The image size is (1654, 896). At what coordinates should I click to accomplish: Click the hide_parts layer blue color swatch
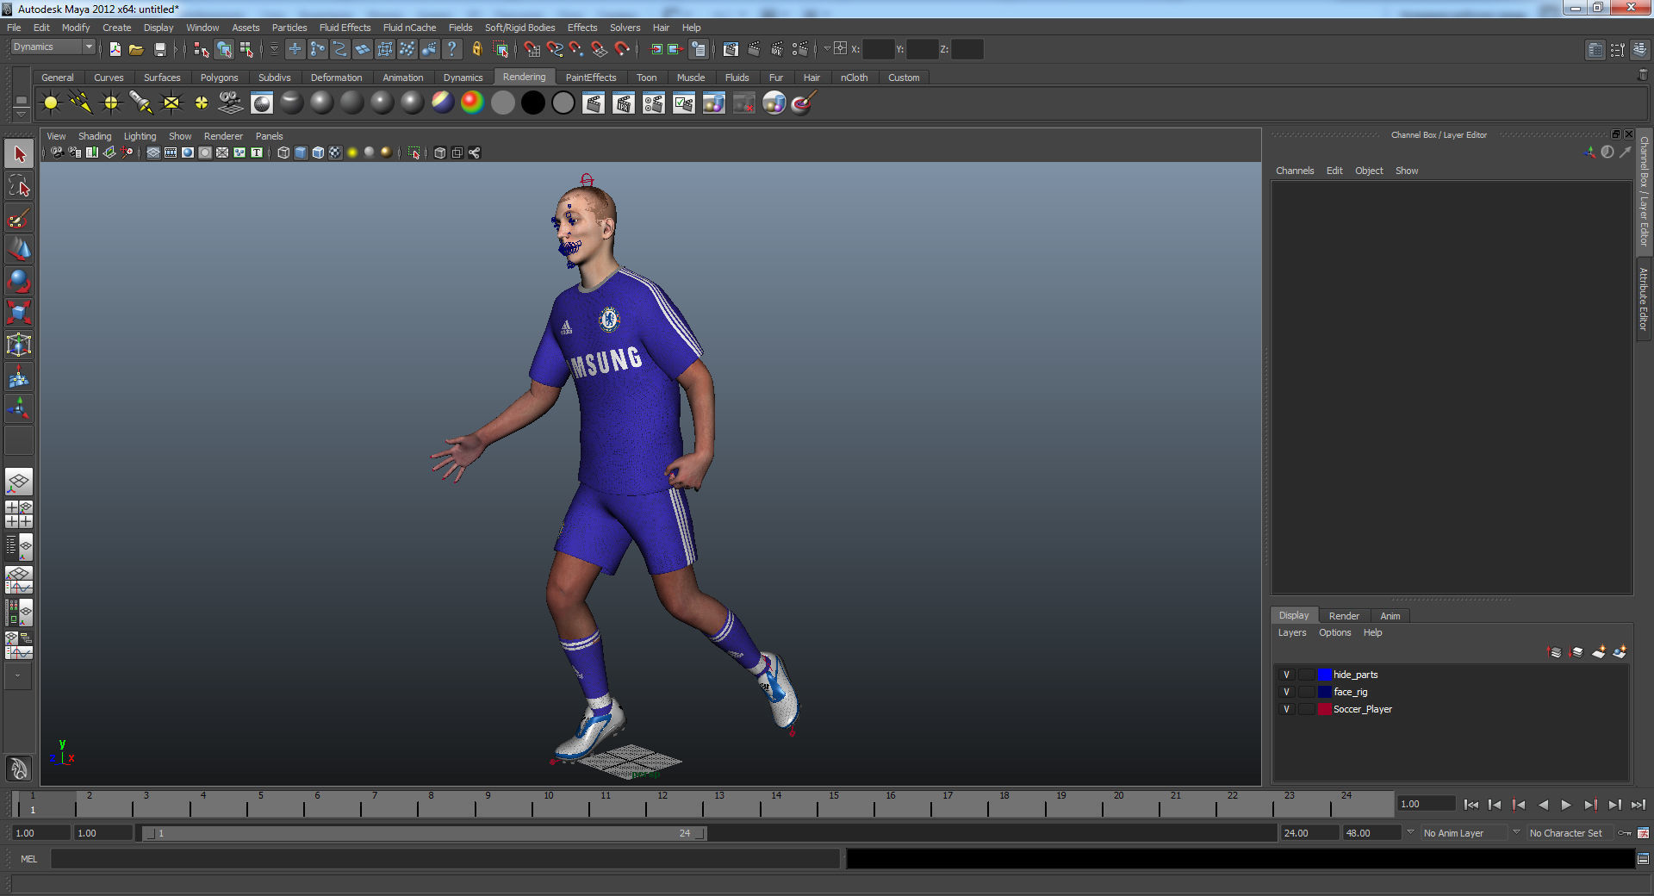pos(1325,675)
